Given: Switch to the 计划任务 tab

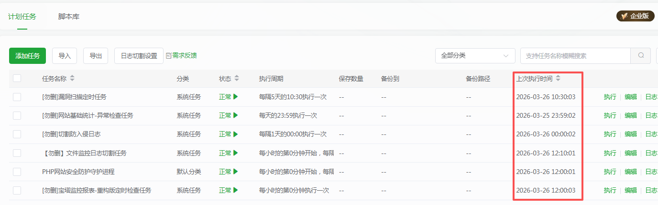Looking at the screenshot, I should click(22, 17).
